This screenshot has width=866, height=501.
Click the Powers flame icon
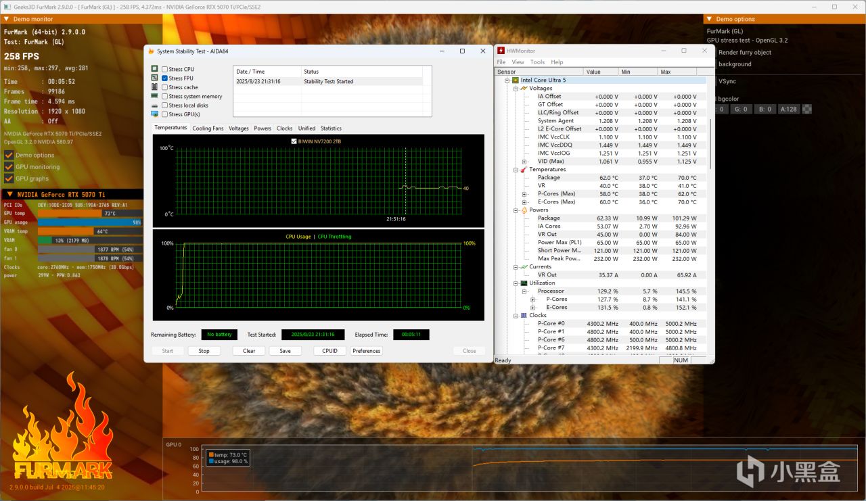(x=524, y=210)
